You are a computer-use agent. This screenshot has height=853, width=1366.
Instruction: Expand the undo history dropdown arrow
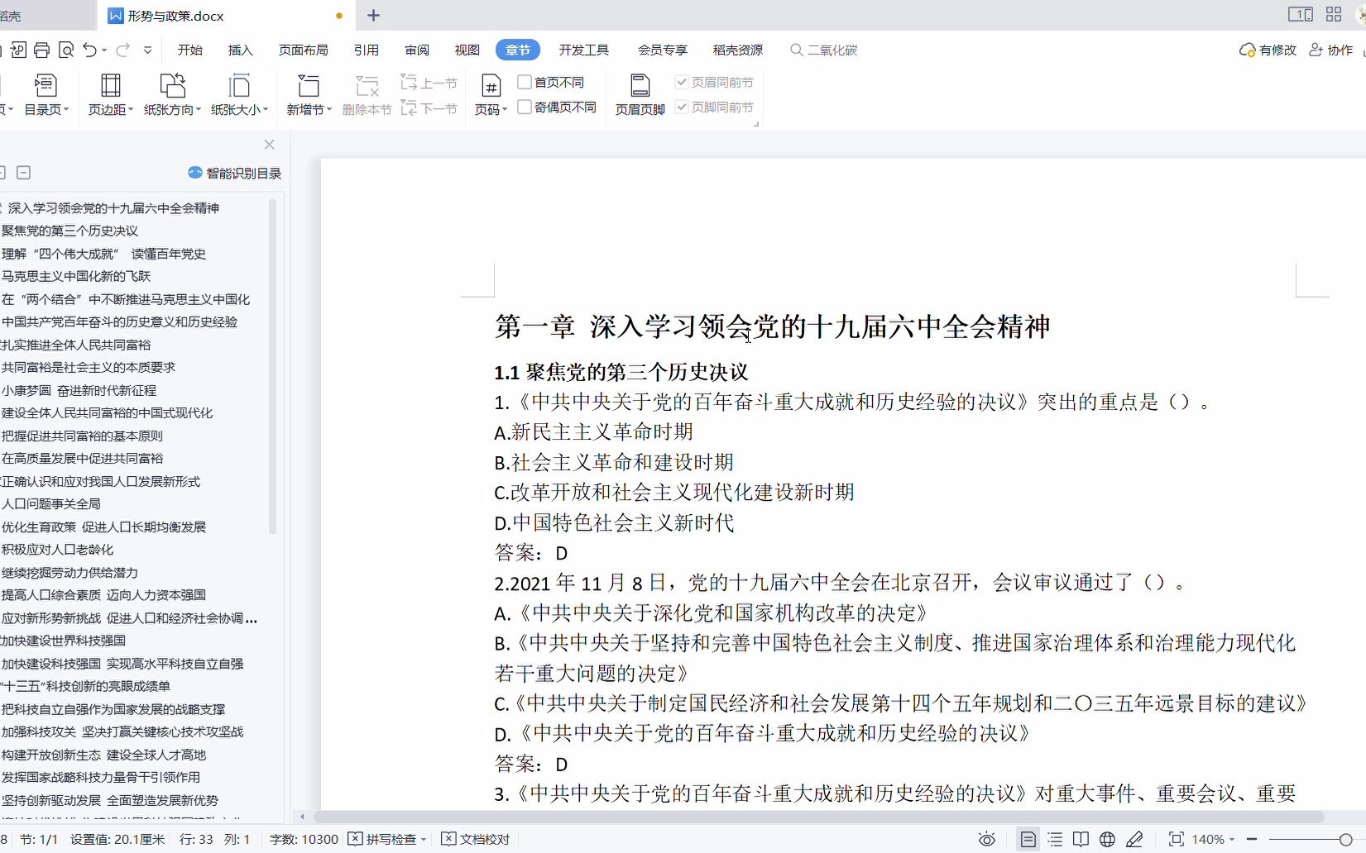104,51
